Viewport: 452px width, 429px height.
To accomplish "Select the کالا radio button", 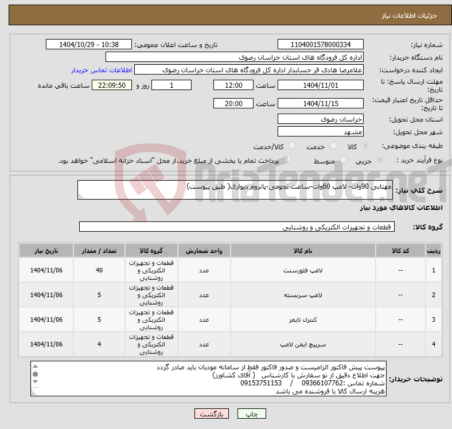I will coord(365,146).
